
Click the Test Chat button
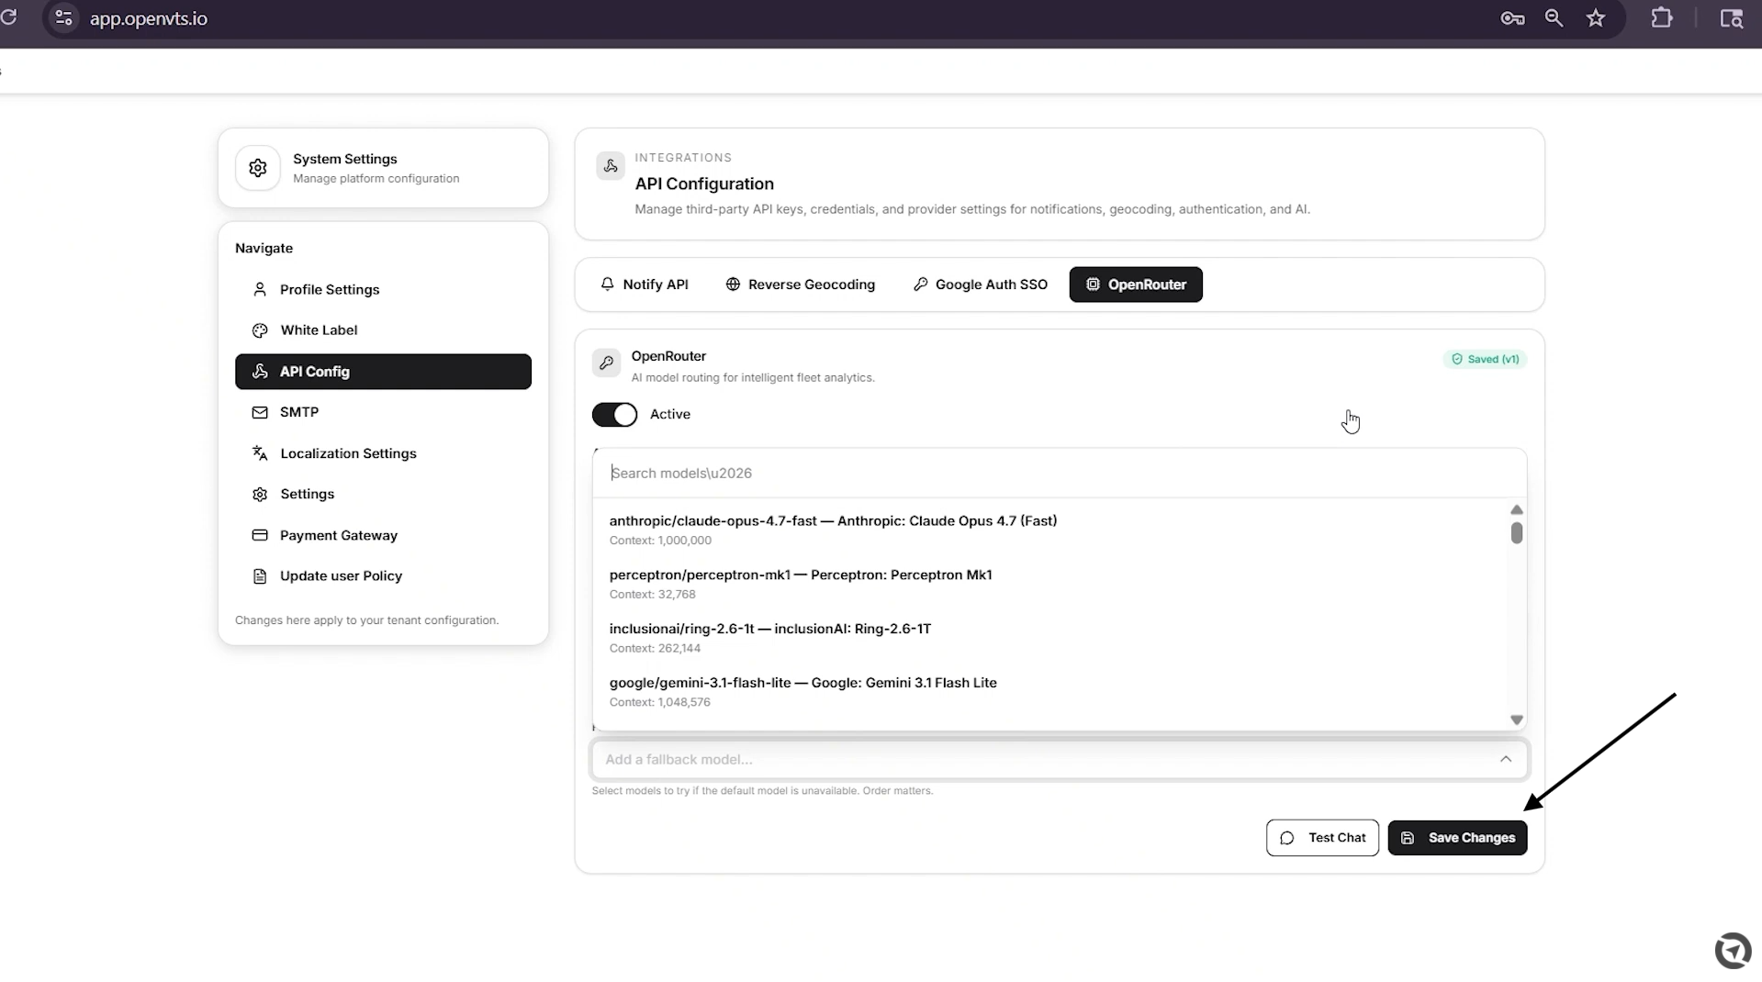pyautogui.click(x=1322, y=838)
